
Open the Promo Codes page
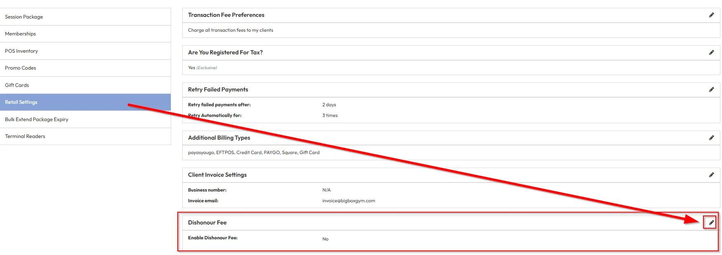(20, 68)
